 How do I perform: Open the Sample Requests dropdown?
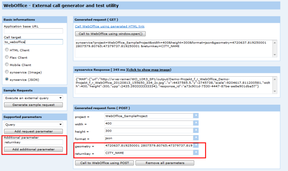click(x=33, y=98)
